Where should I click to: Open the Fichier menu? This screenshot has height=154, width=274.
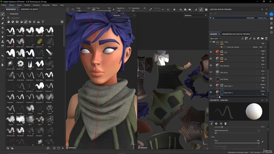(4, 5)
